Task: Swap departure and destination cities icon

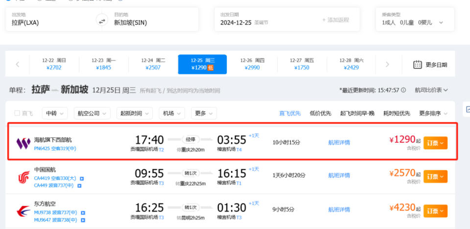Action: pyautogui.click(x=102, y=21)
